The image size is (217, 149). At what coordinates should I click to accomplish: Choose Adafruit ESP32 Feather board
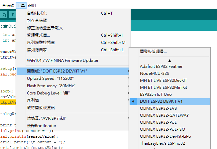[161, 67]
